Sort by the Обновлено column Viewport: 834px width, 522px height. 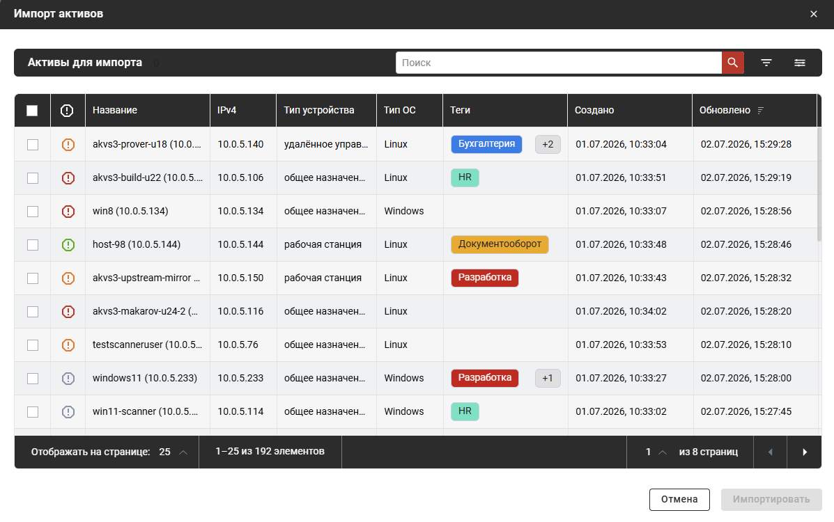click(754, 111)
